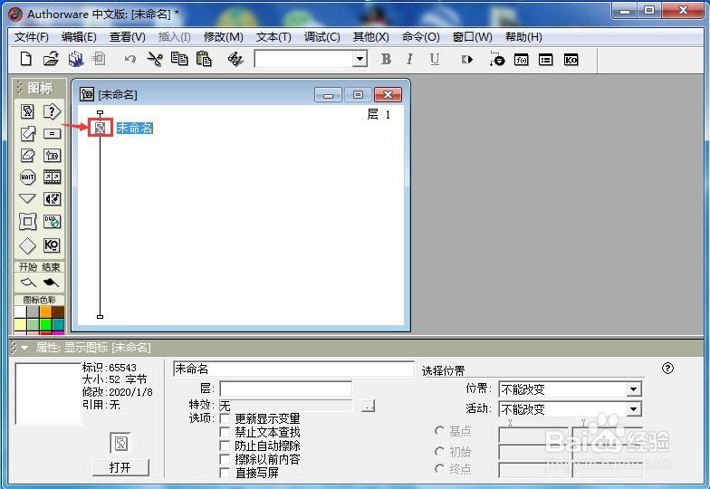Click the 打开 button in the properties panel
This screenshot has height=489, width=710.
coord(120,467)
